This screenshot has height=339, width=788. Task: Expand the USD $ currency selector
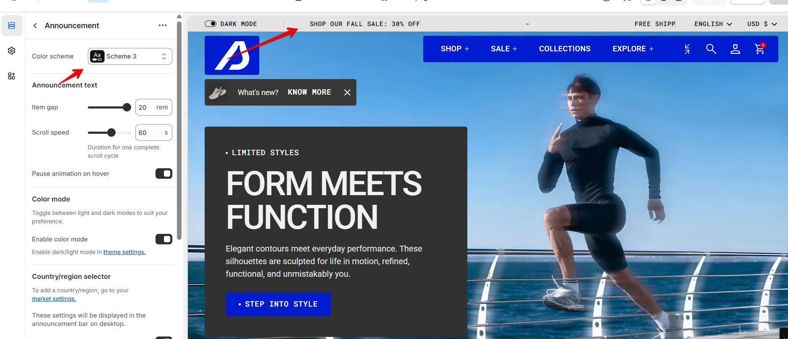point(762,24)
